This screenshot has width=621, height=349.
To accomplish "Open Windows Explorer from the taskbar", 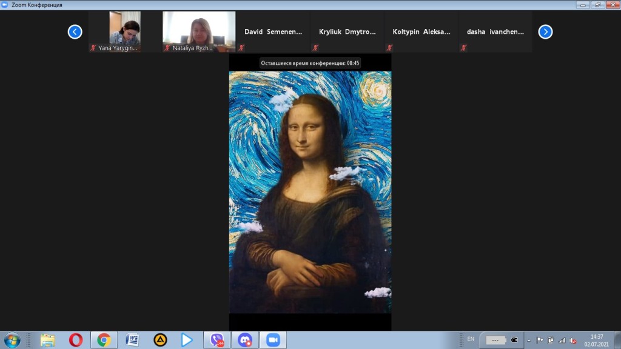I will (47, 341).
